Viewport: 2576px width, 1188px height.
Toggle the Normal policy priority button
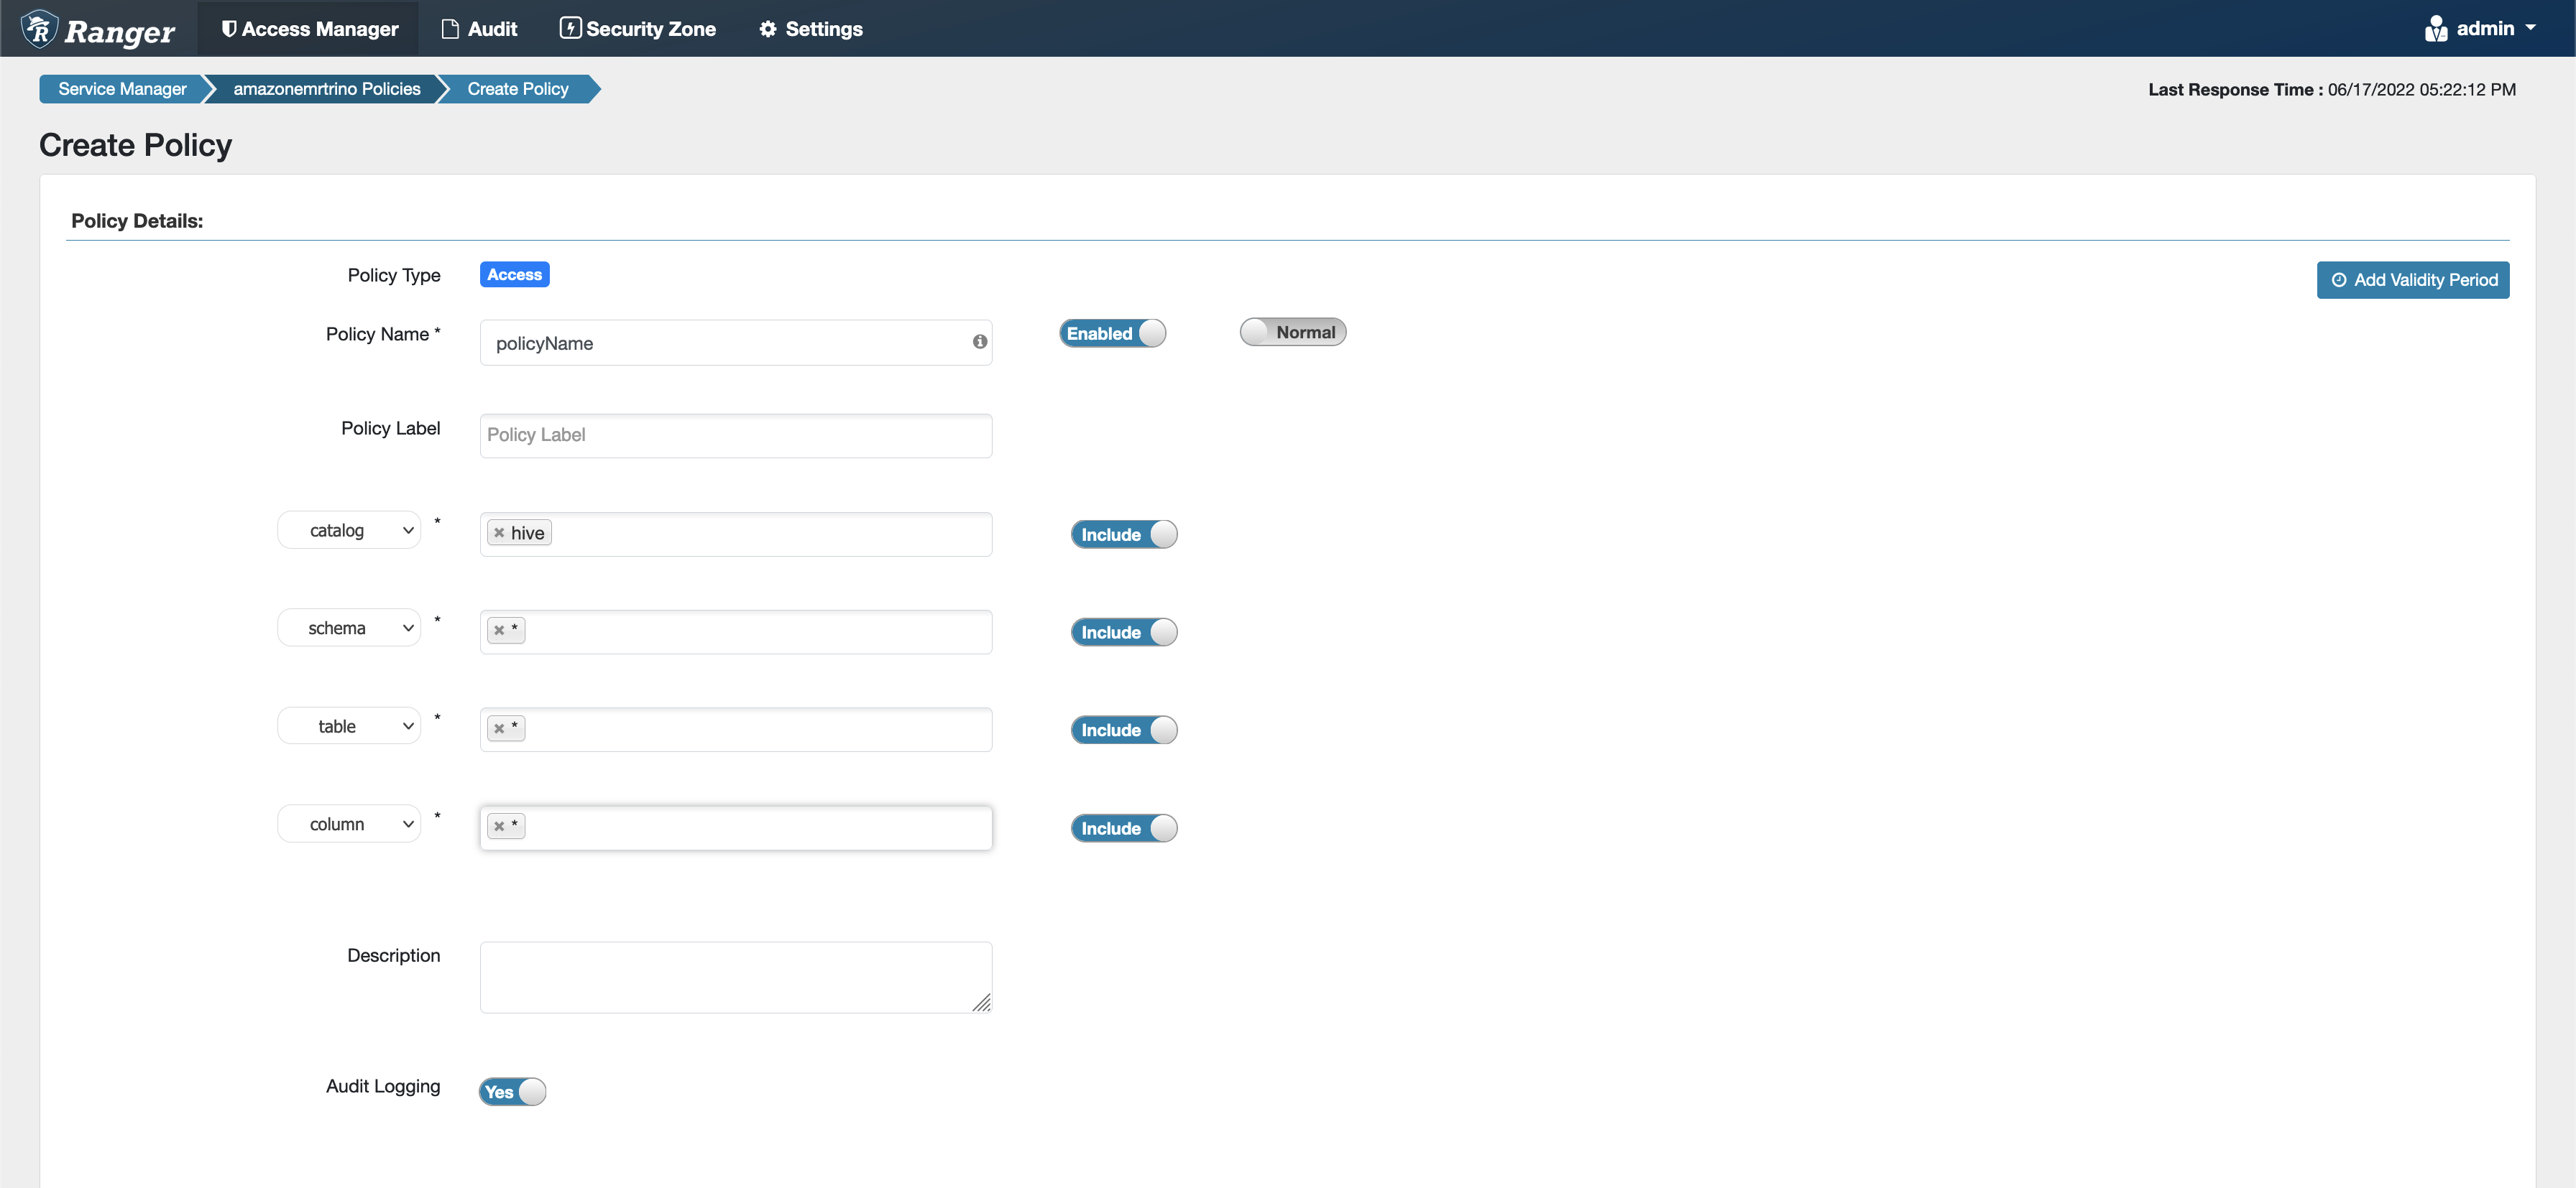[x=1293, y=331]
